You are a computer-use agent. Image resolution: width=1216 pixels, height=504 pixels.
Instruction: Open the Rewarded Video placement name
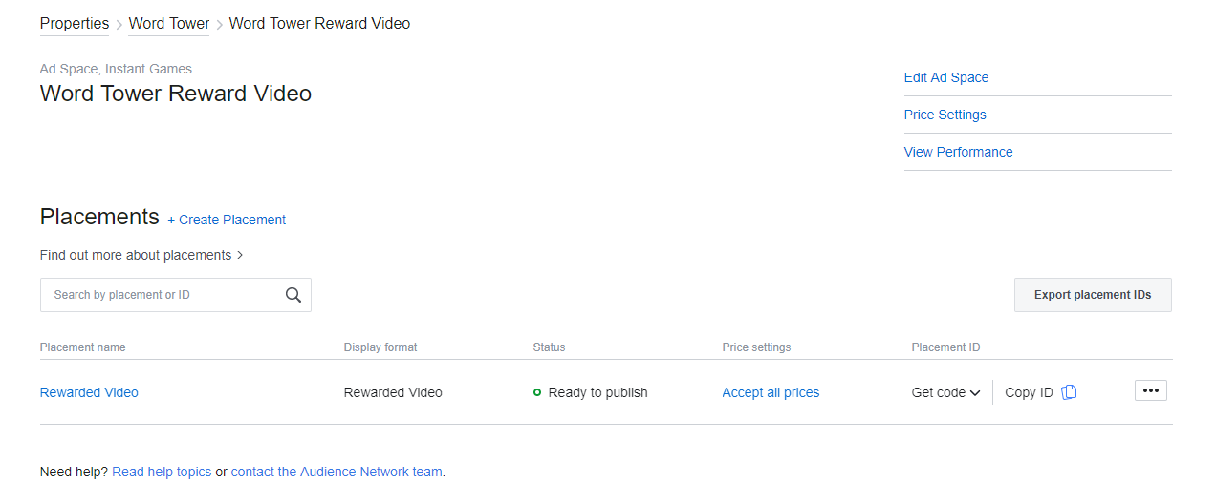pyautogui.click(x=89, y=392)
